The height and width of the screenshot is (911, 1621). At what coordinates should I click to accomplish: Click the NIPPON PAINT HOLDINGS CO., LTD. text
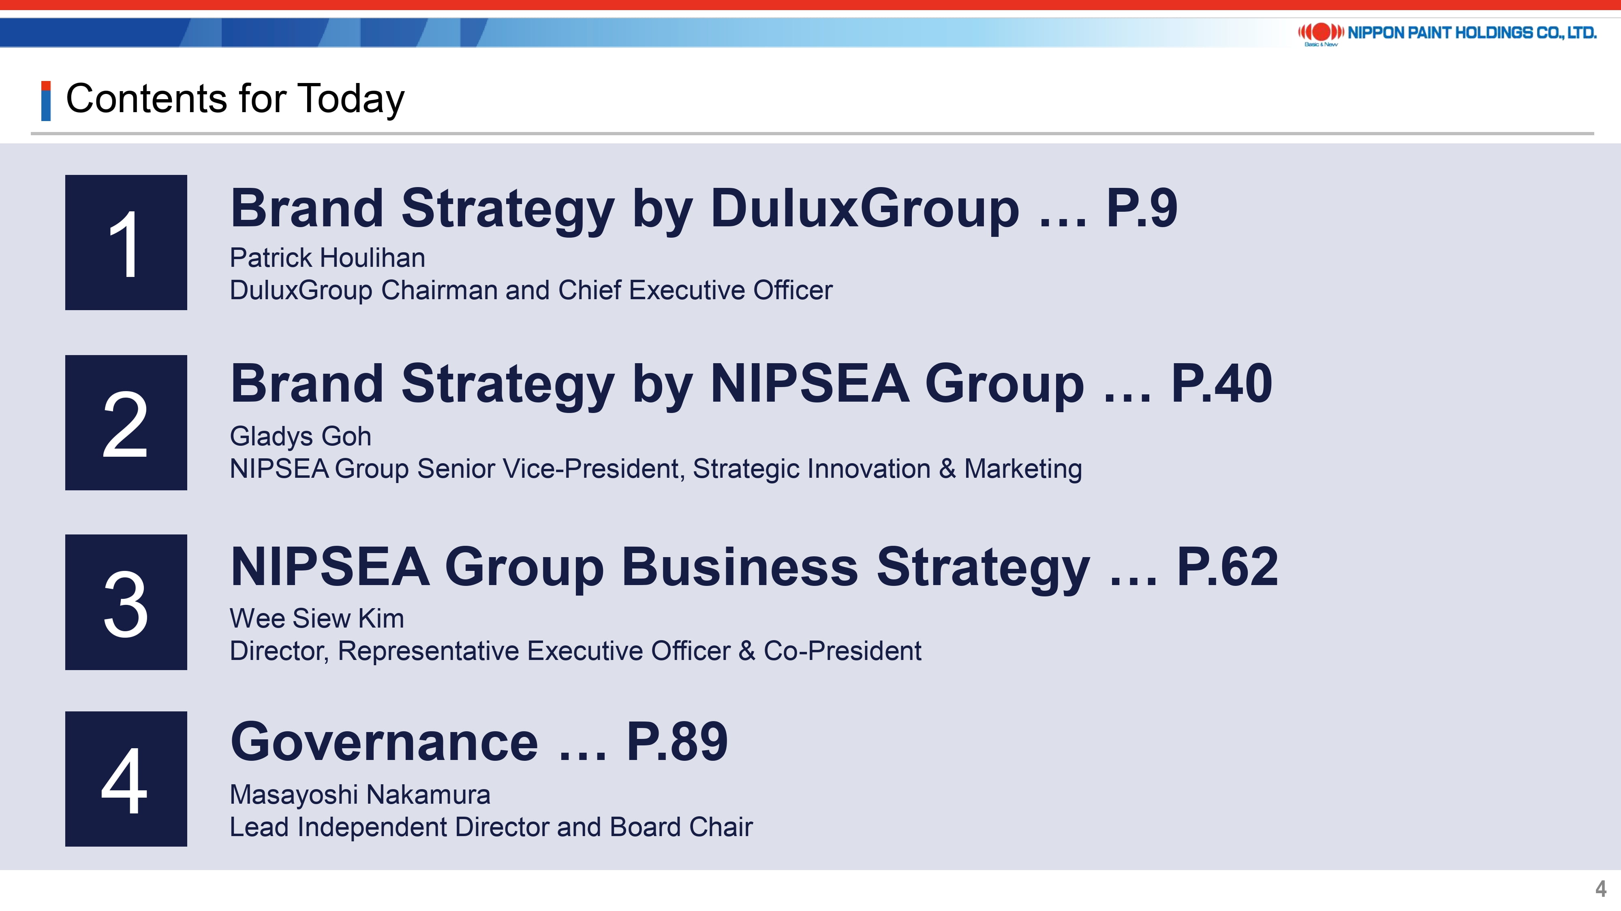pyautogui.click(x=1472, y=33)
